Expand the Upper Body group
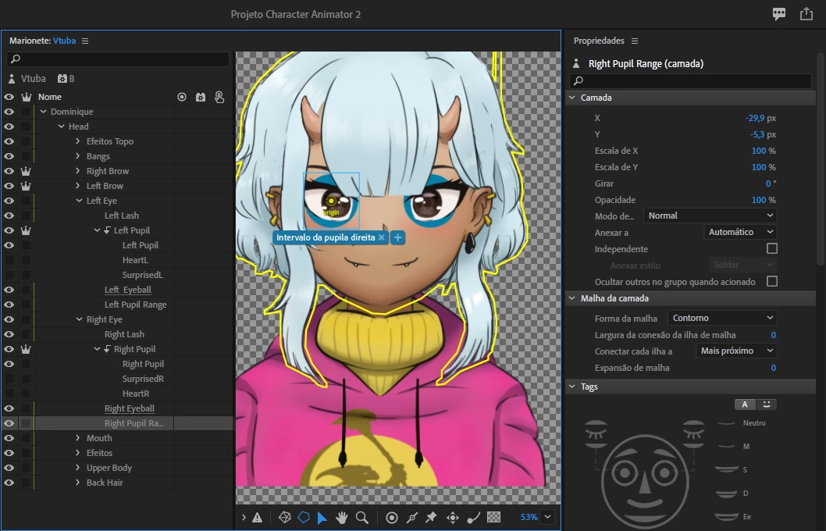 (x=78, y=468)
